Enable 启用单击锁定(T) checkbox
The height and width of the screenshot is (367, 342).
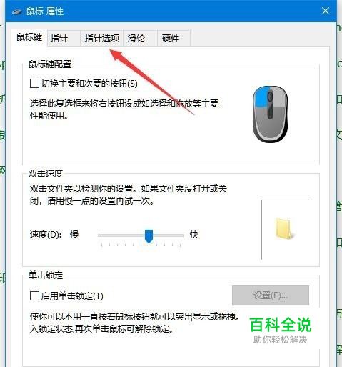click(x=34, y=296)
